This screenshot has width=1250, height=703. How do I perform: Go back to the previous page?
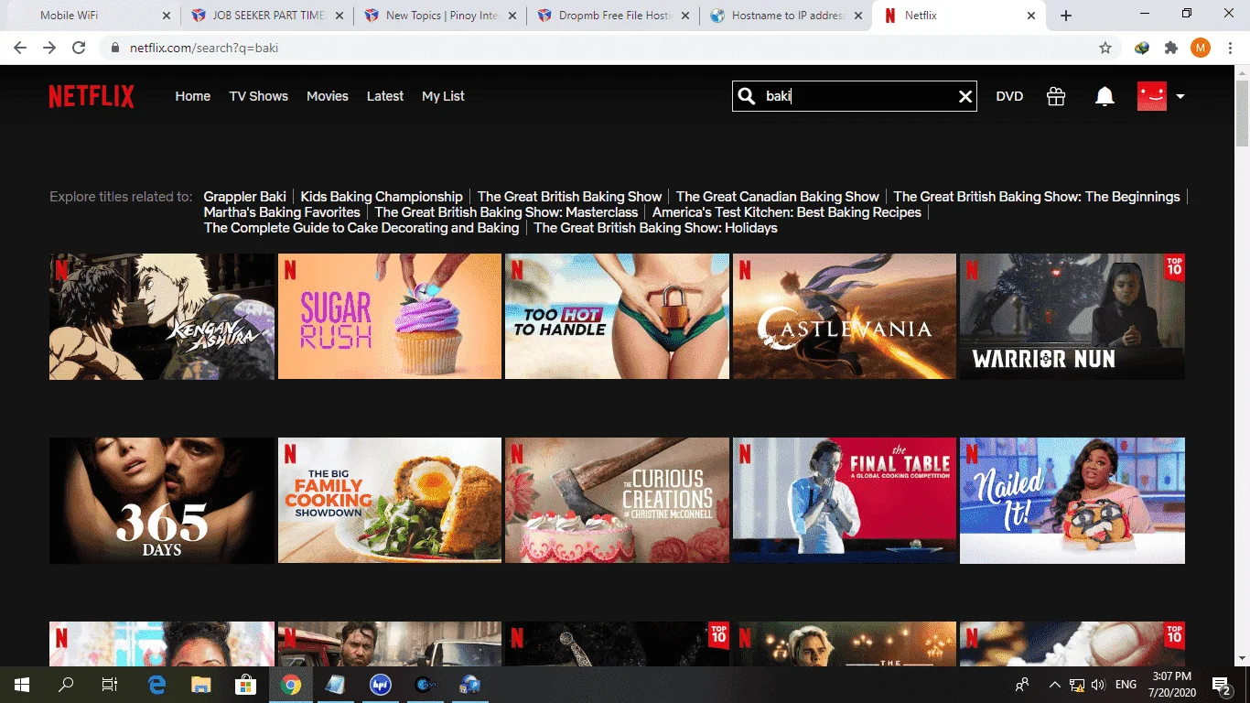(20, 48)
